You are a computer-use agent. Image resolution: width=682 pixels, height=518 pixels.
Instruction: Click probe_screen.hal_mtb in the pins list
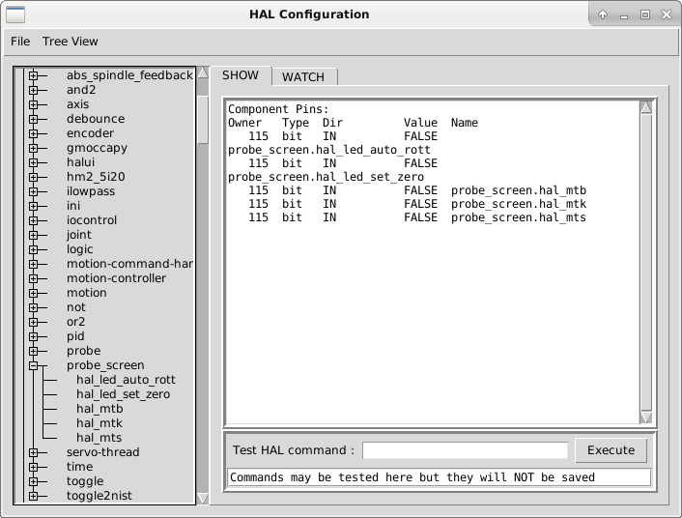pyautogui.click(x=519, y=190)
